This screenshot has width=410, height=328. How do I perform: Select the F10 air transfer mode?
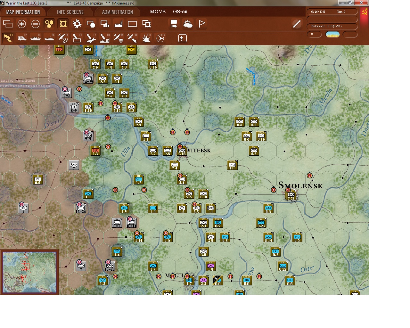pos(132,38)
